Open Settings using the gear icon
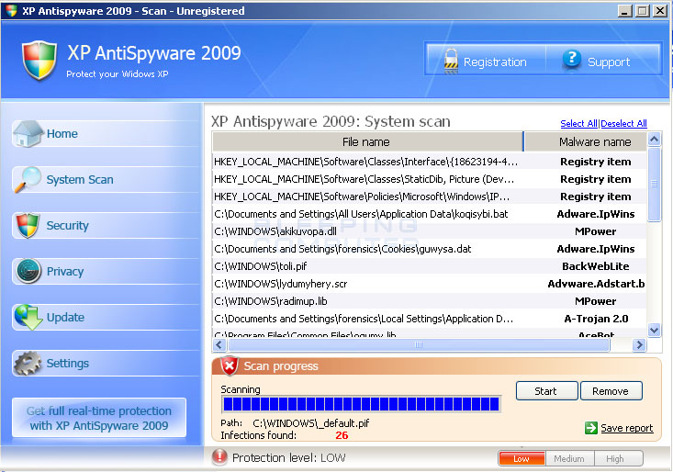This screenshot has width=673, height=472. pos(28,363)
